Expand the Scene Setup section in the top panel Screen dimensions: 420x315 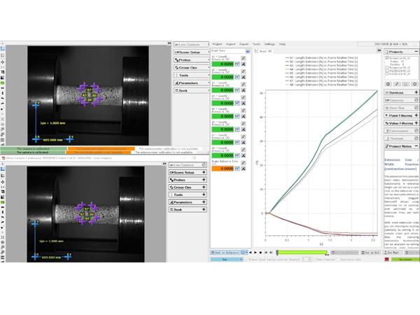(190, 52)
